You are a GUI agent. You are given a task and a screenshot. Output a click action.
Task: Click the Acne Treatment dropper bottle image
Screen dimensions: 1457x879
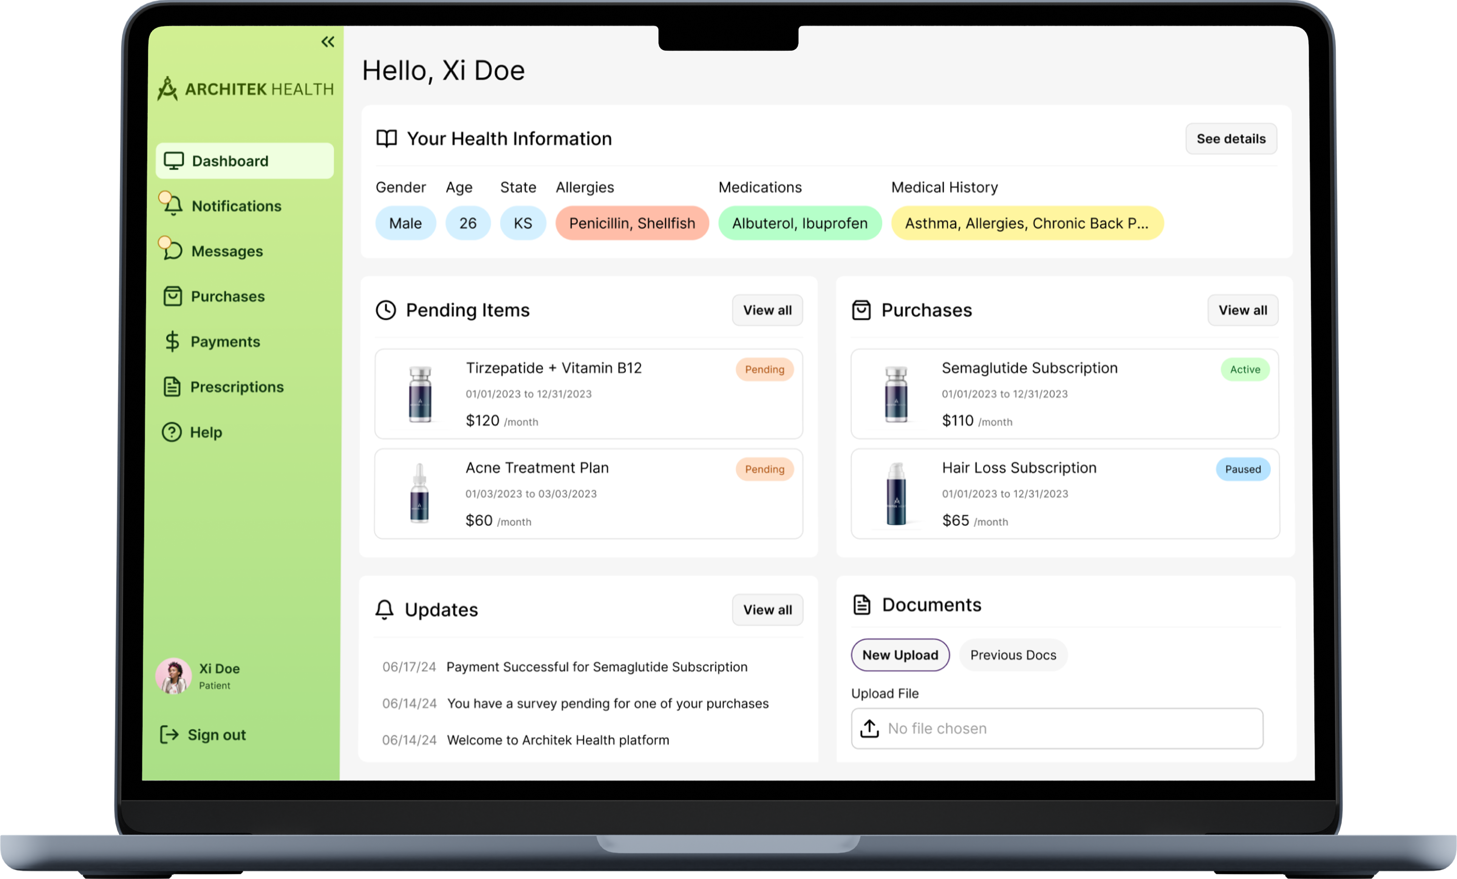419,493
